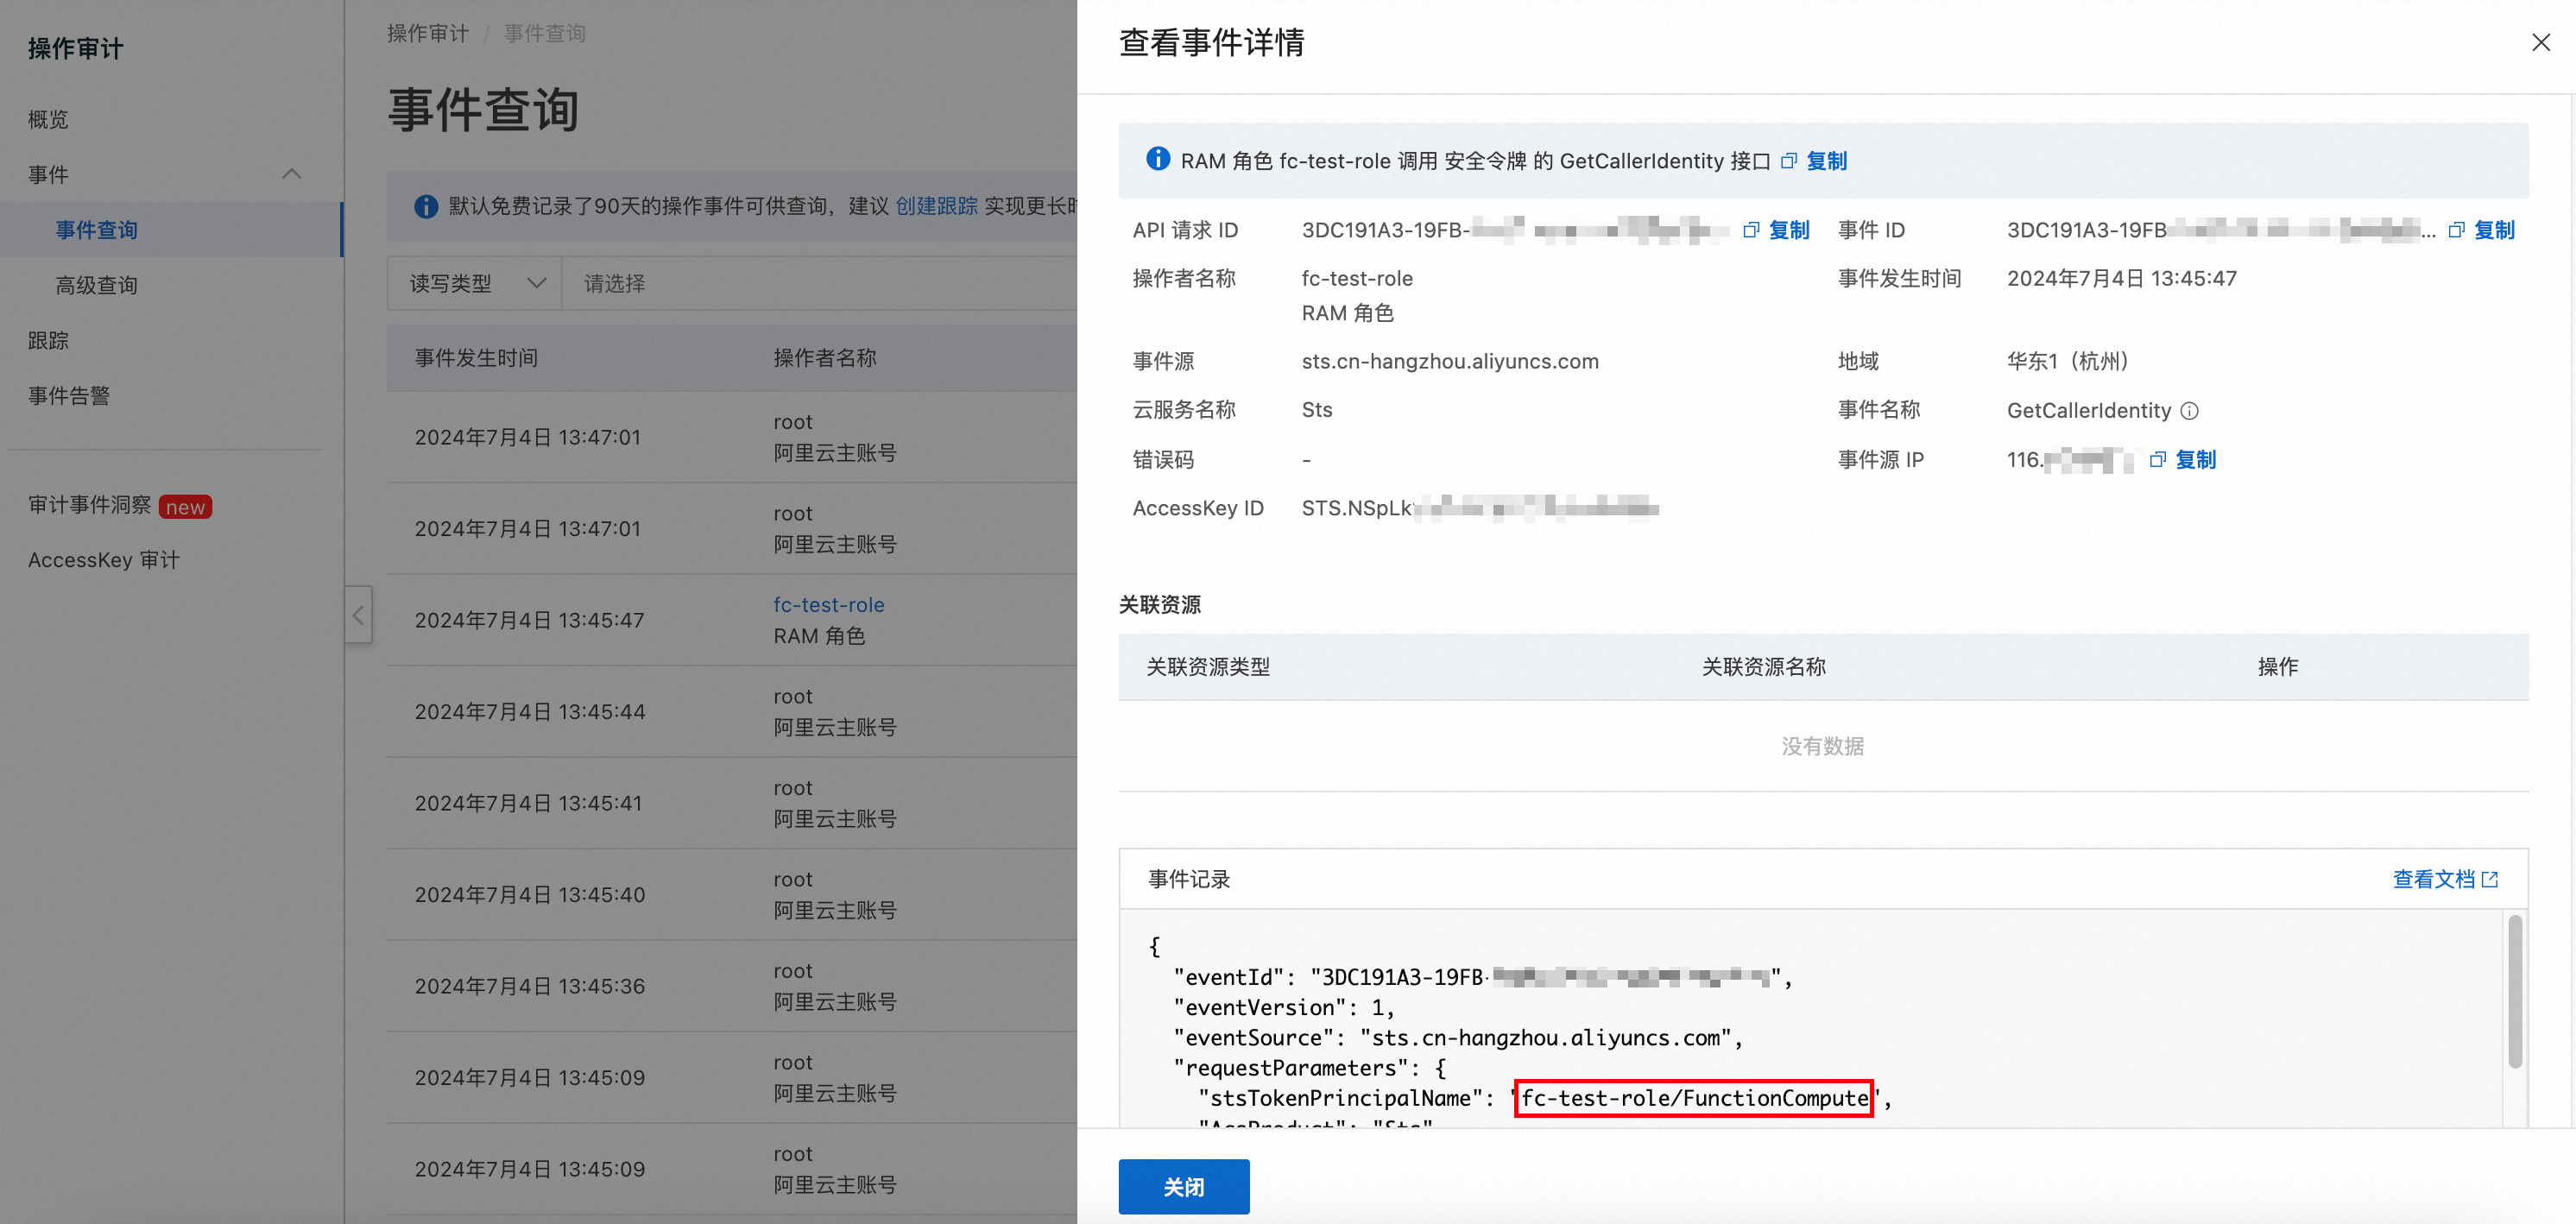Click the blue info icon in summary banner
2576x1224 pixels.
click(x=1158, y=159)
